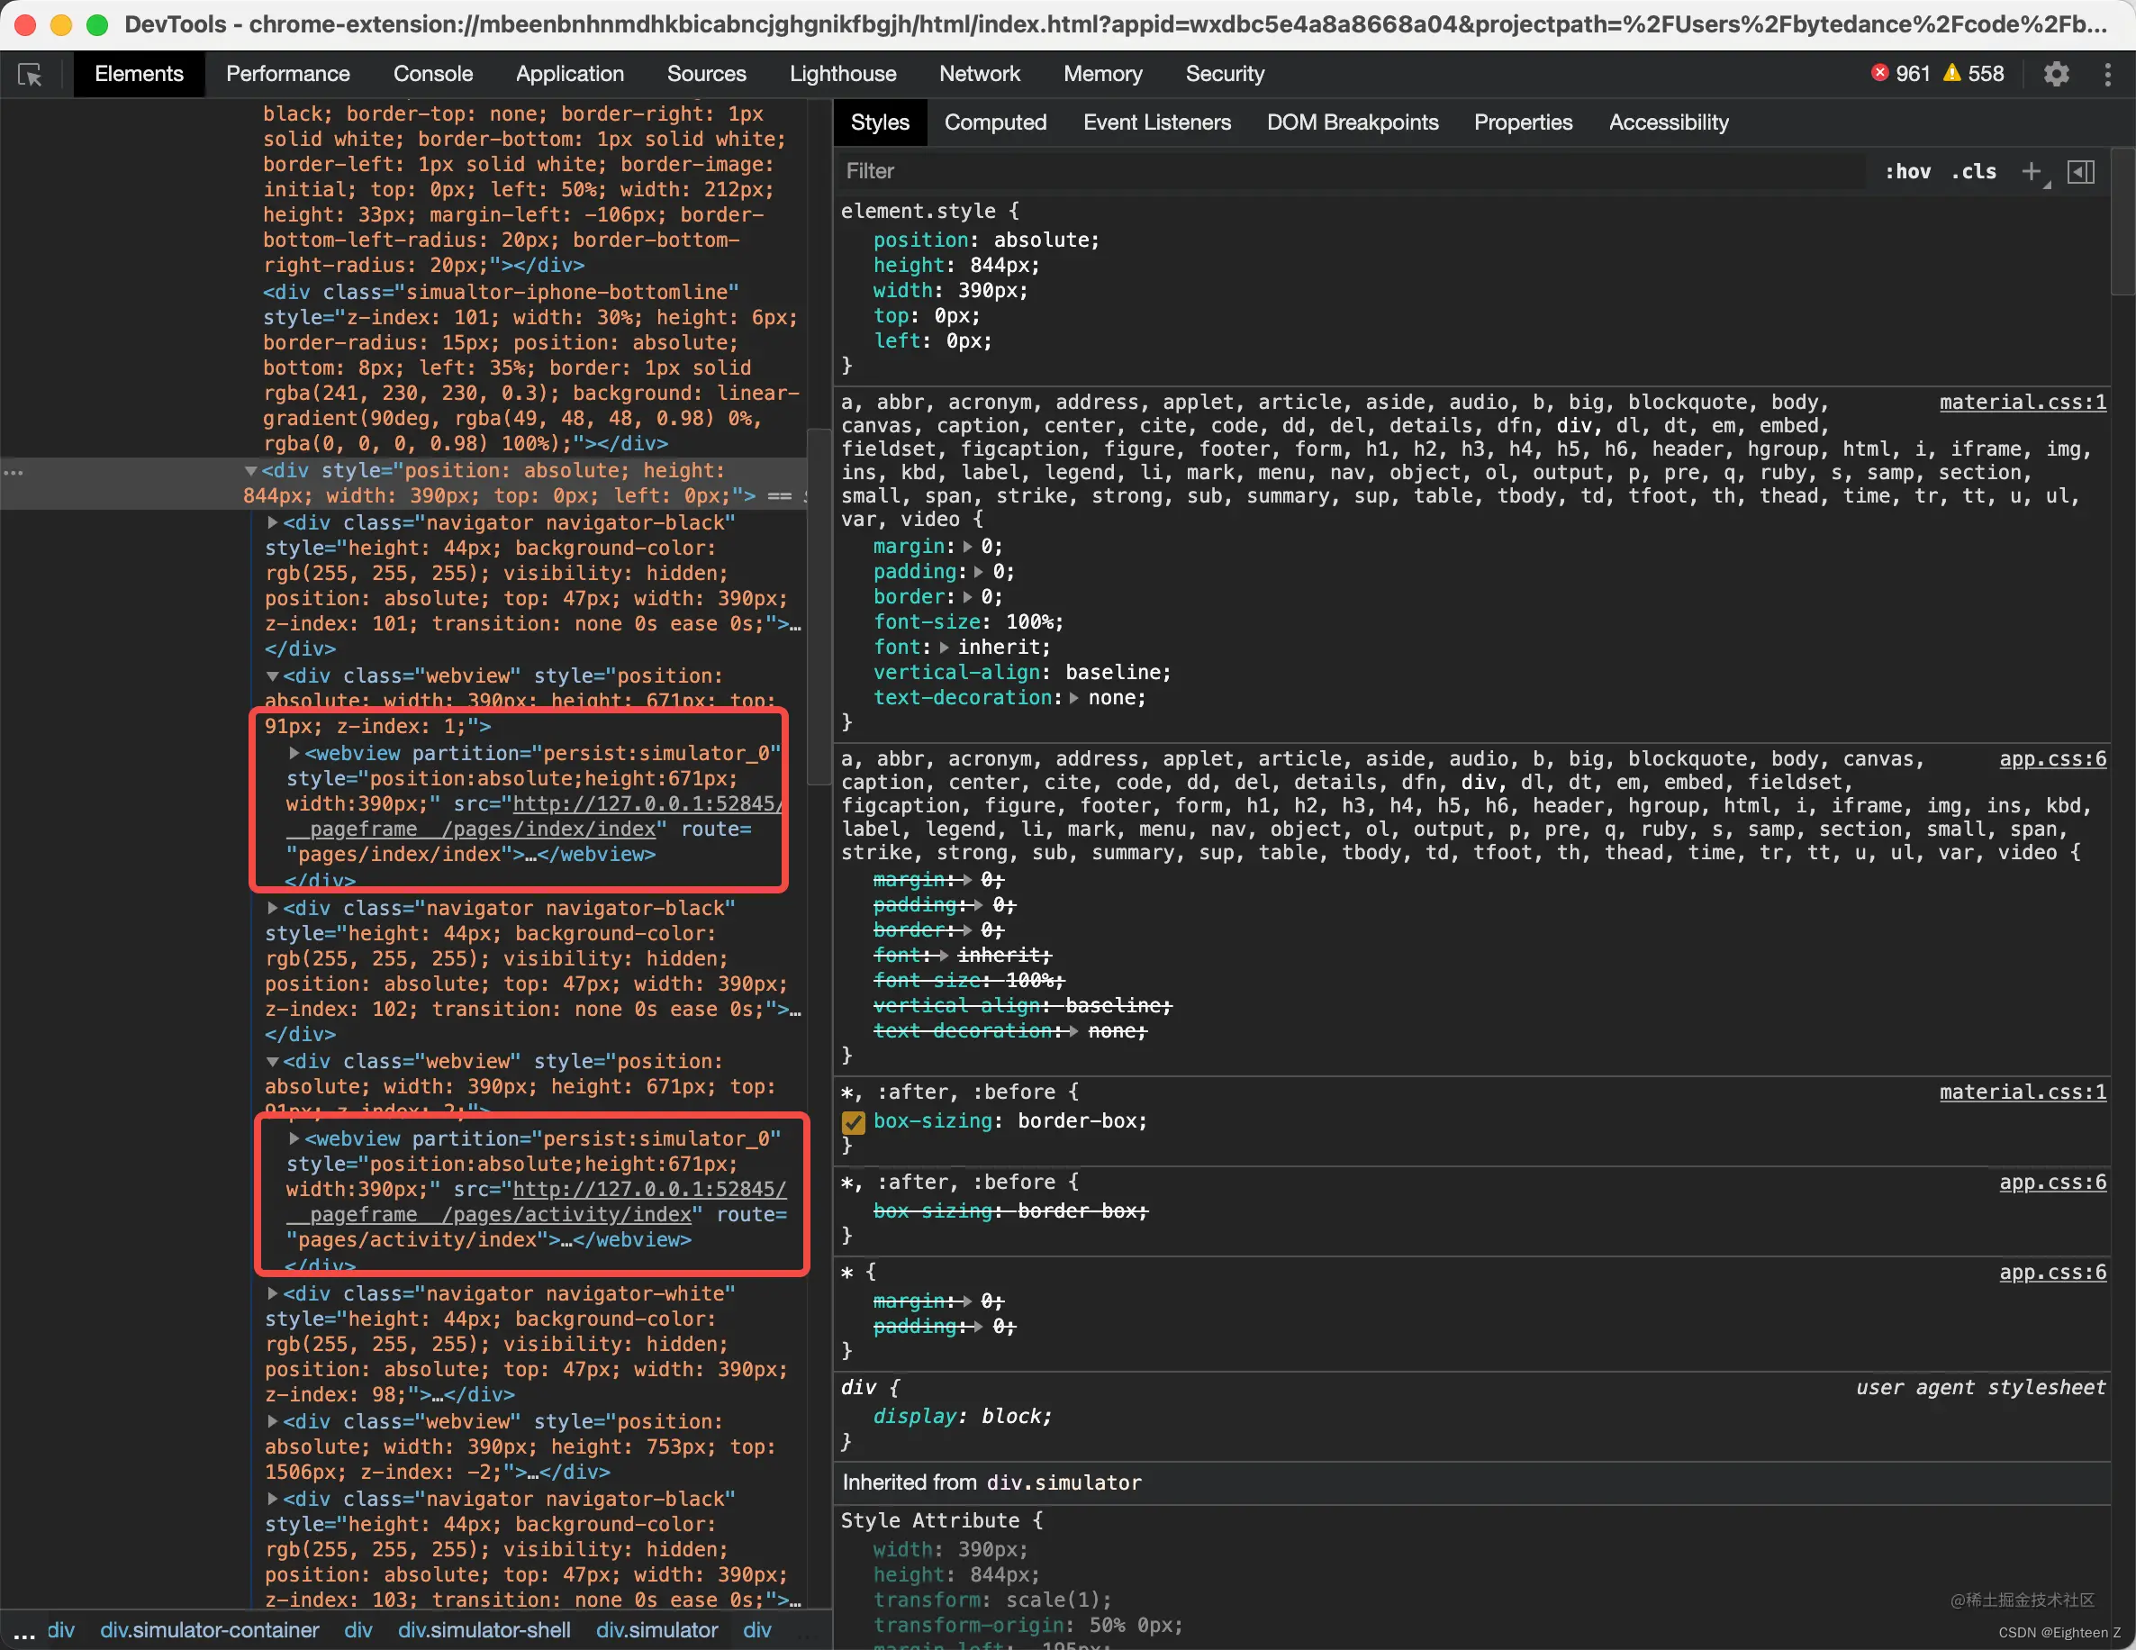This screenshot has height=1650, width=2136.
Task: Open material.css:1 link beside box-sizing rule
Action: [2023, 1092]
